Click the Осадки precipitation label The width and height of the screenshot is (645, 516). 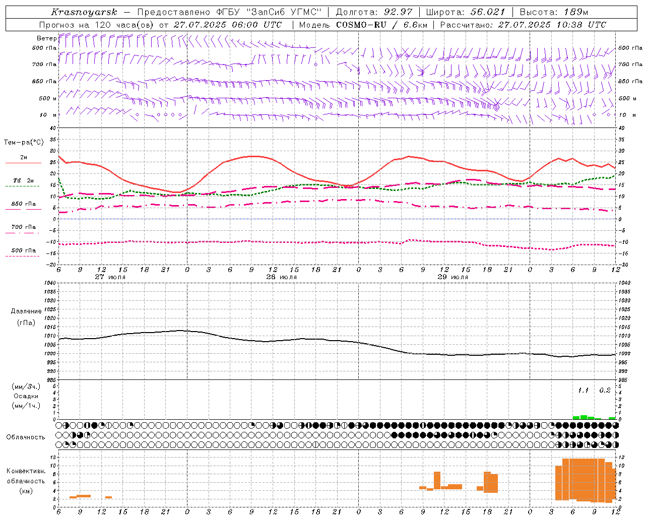point(26,396)
